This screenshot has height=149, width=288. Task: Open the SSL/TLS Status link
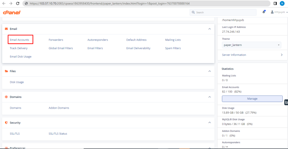pyautogui.click(x=58, y=134)
